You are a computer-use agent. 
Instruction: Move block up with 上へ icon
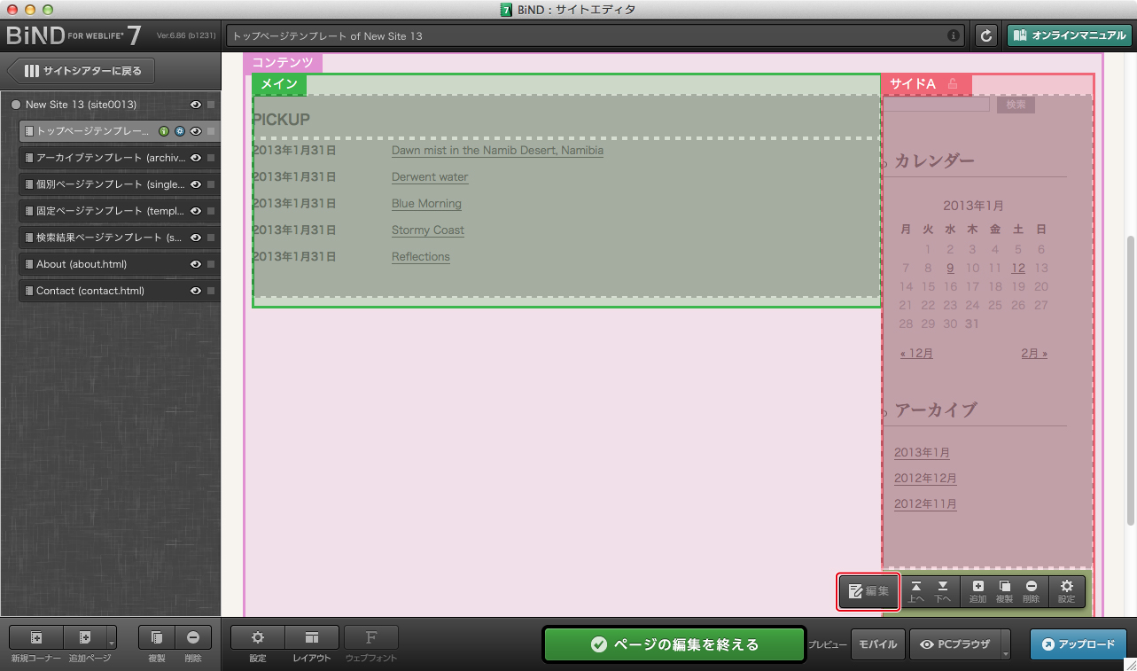point(916,591)
